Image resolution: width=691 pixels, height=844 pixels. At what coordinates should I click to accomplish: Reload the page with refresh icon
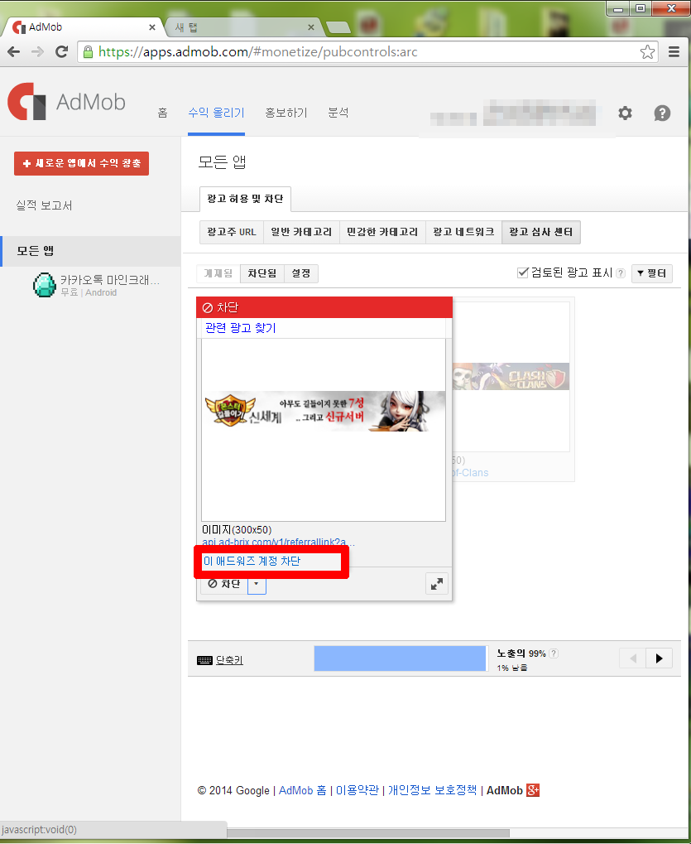pyautogui.click(x=62, y=51)
